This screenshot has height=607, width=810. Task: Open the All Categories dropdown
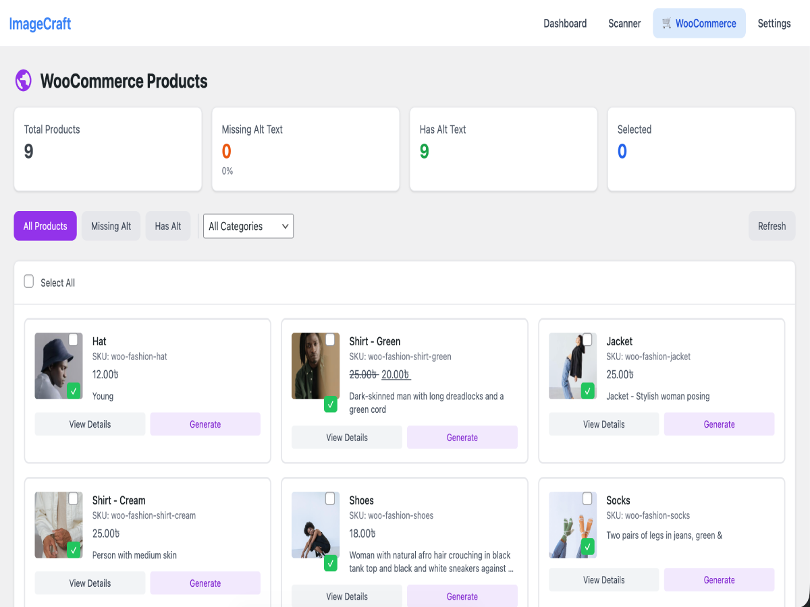coord(248,226)
